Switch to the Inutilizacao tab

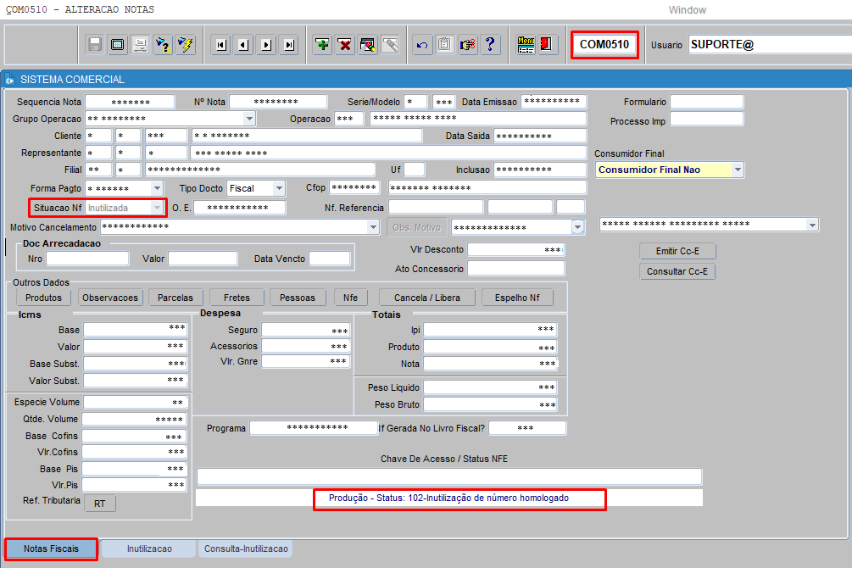148,549
